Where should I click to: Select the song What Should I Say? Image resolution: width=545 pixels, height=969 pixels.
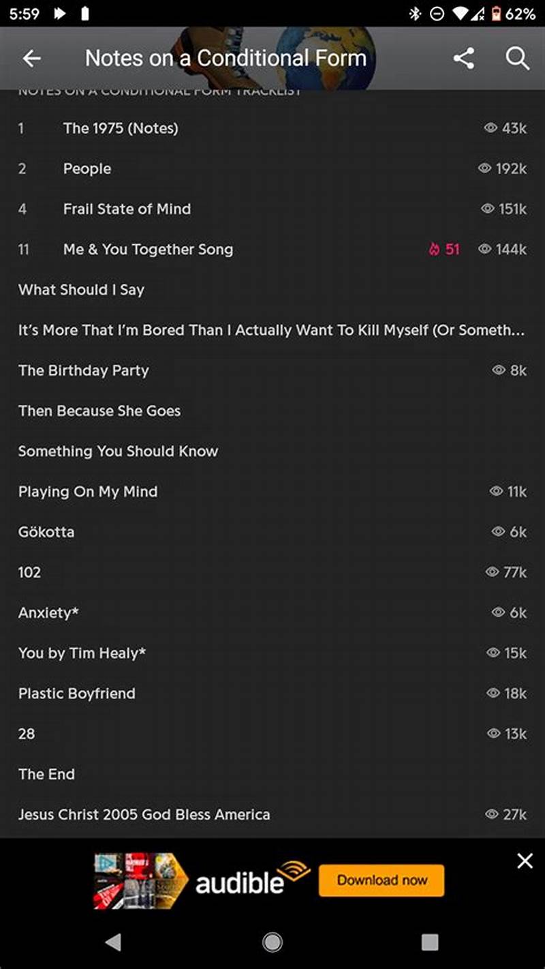click(x=80, y=290)
